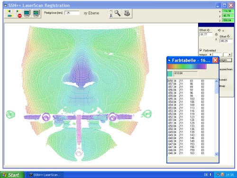This screenshot has height=178, width=237.
Task: Open the blue monitor display icon
Action: point(27,14)
